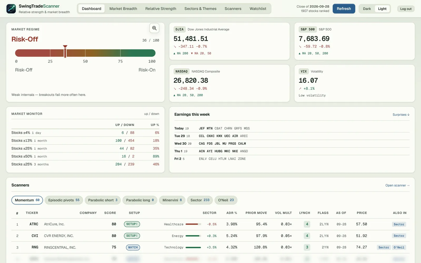Click the VIX index badge

point(304,72)
